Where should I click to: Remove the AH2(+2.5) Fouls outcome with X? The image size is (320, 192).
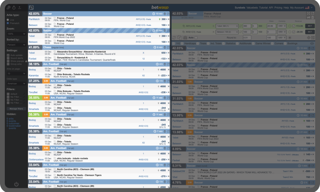(x=214, y=32)
